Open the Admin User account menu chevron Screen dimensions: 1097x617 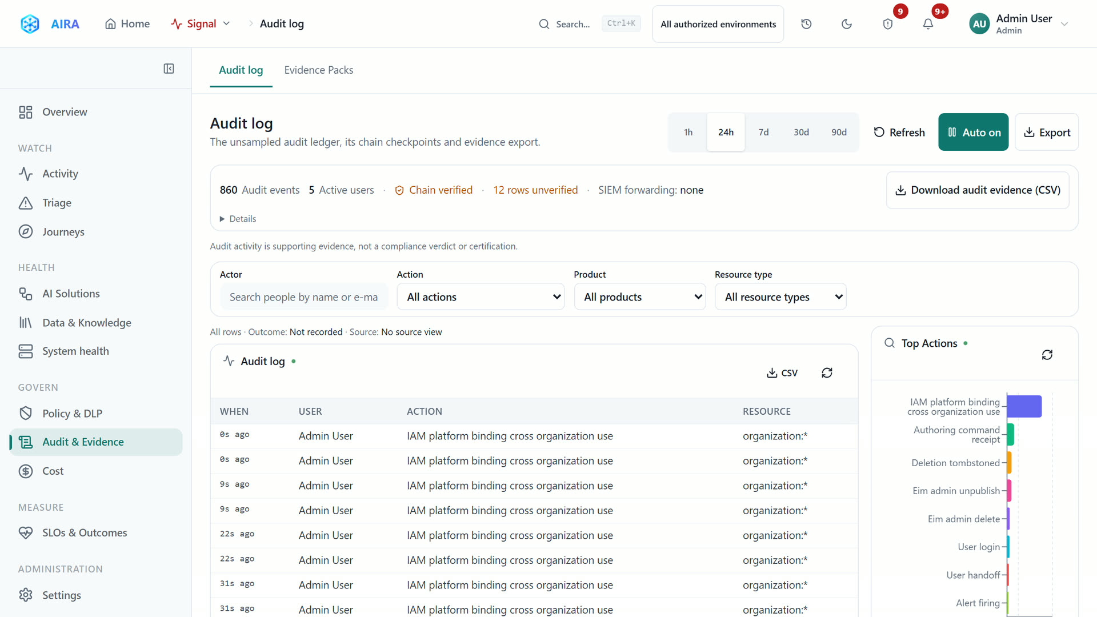click(1064, 24)
